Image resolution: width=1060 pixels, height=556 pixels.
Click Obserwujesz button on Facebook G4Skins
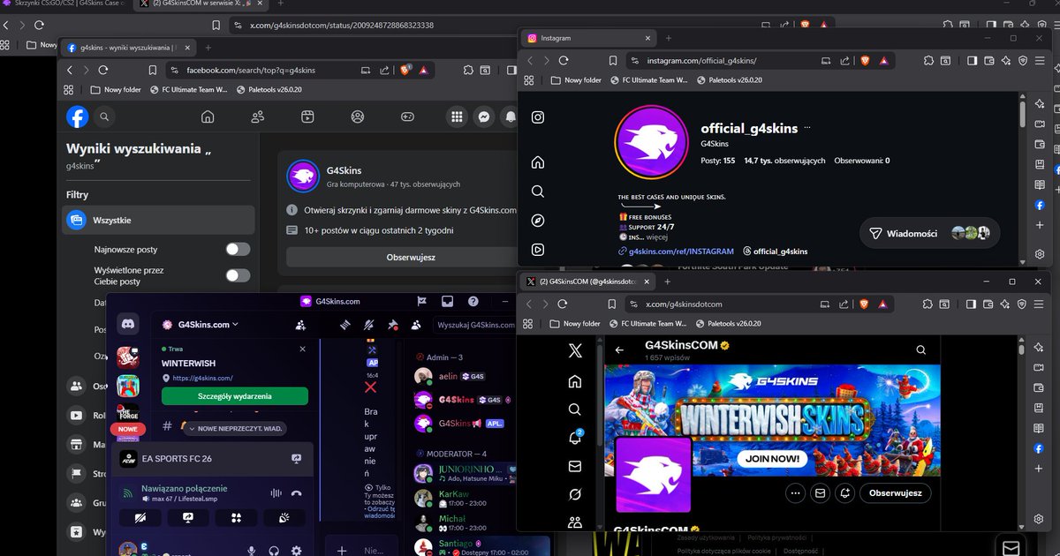[411, 257]
